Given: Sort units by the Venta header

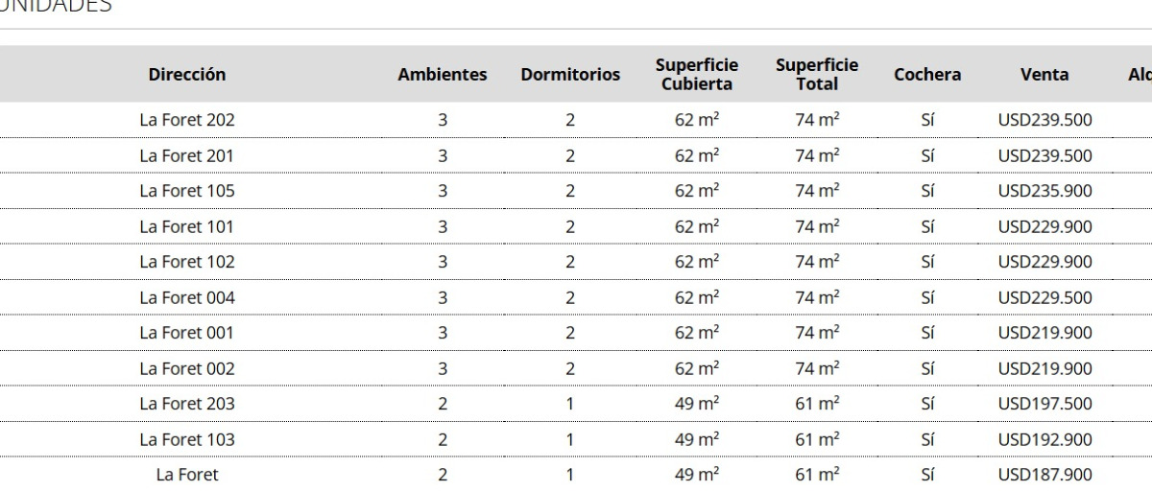Looking at the screenshot, I should point(1044,75).
